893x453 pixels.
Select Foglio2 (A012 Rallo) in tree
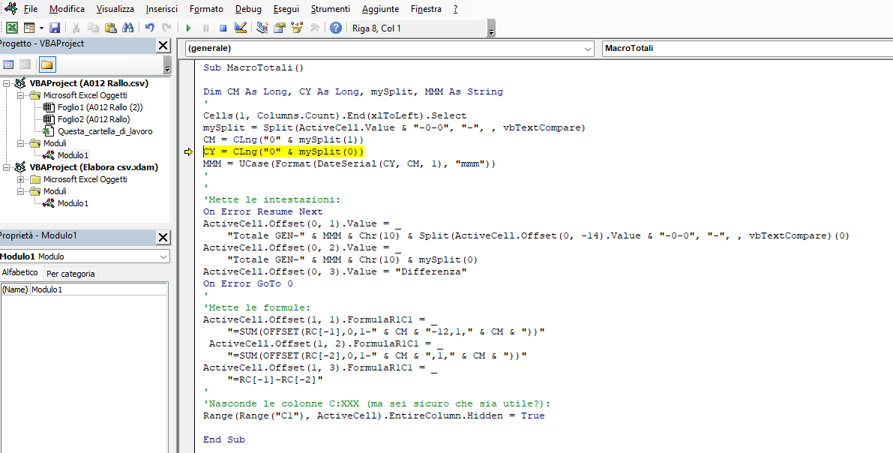point(94,119)
